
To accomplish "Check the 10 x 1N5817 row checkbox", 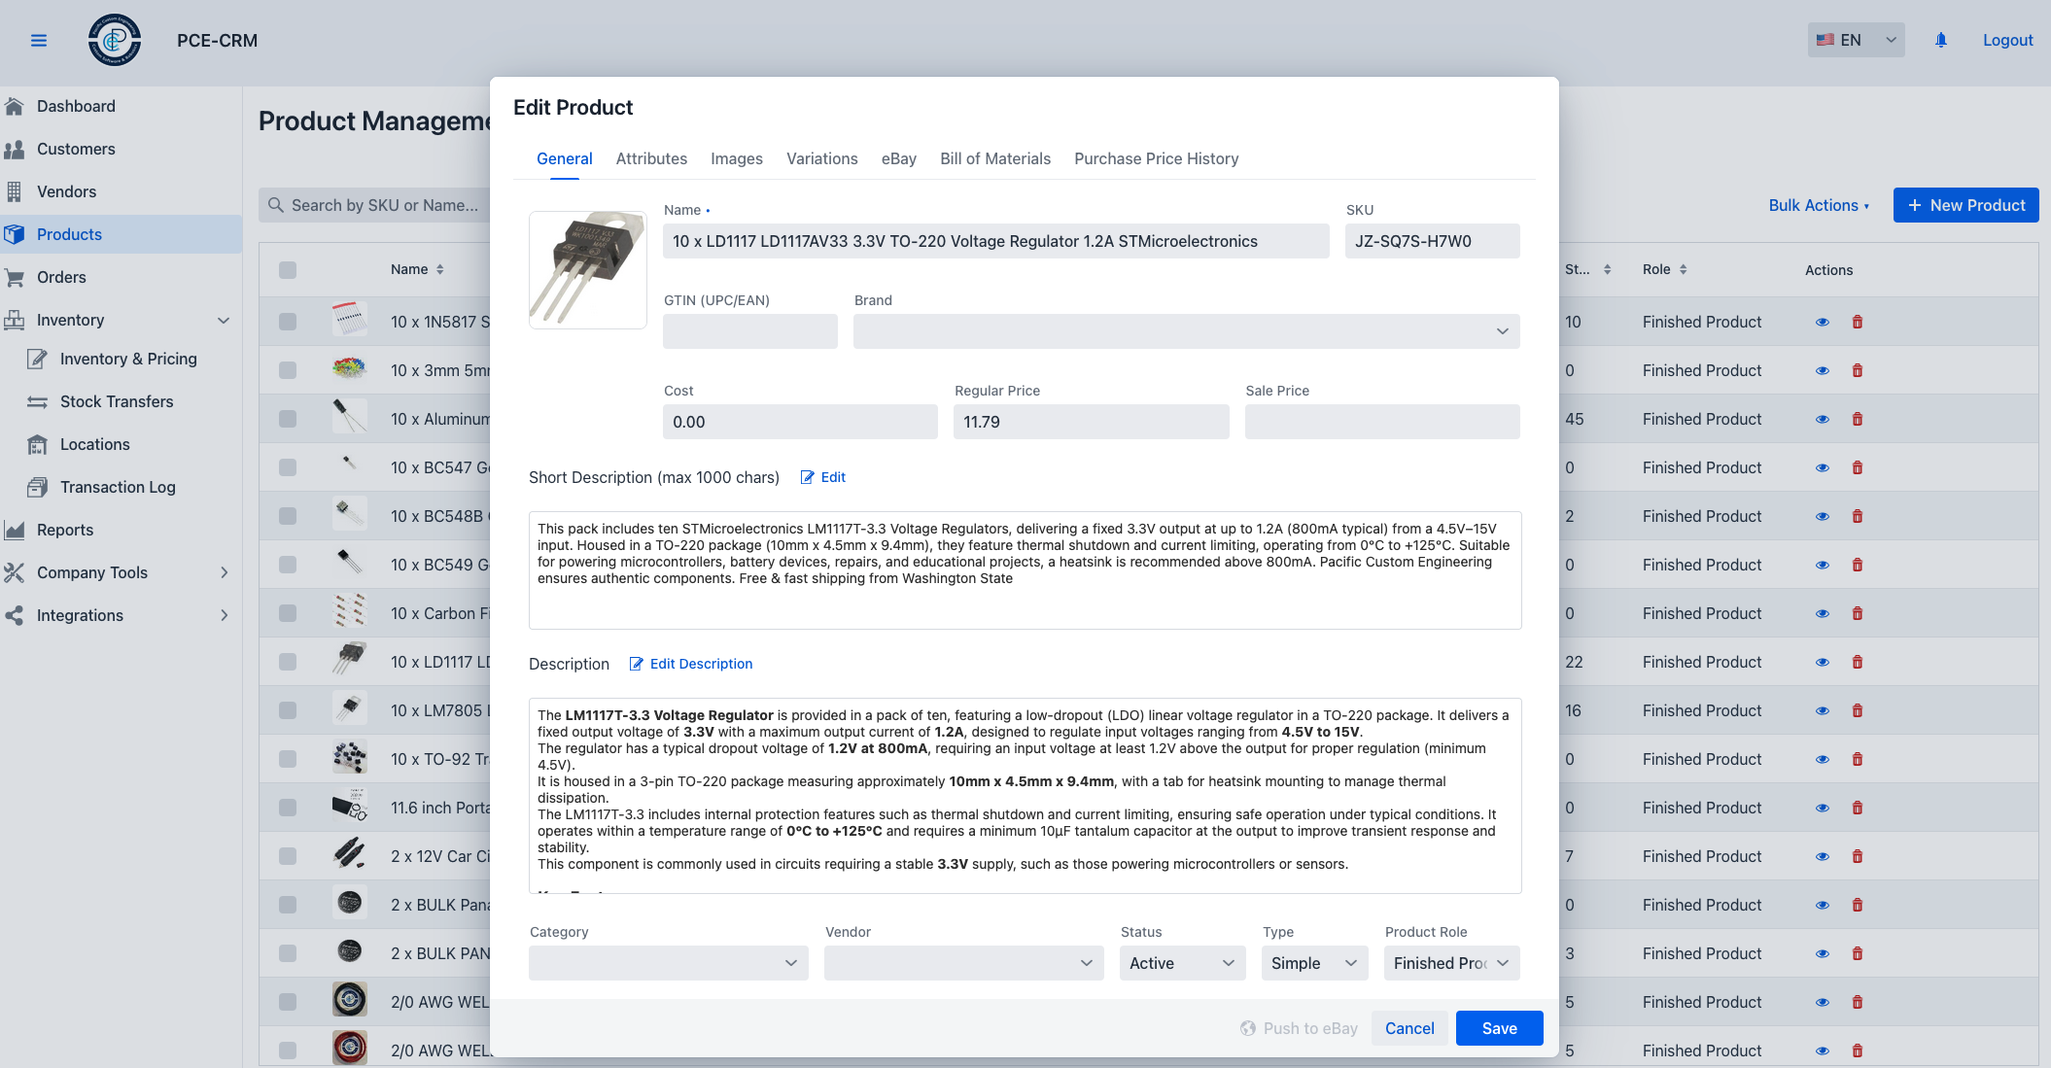I will [288, 322].
